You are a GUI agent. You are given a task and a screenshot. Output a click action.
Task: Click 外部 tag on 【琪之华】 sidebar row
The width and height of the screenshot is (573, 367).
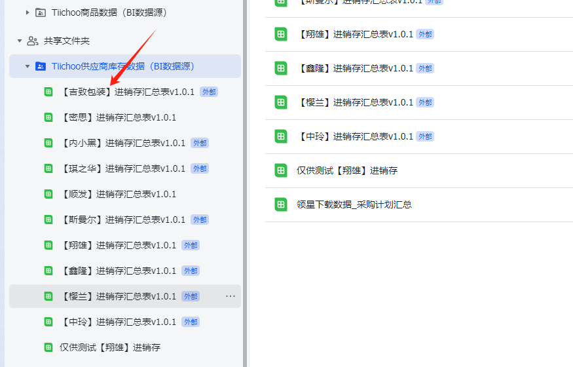(x=200, y=168)
